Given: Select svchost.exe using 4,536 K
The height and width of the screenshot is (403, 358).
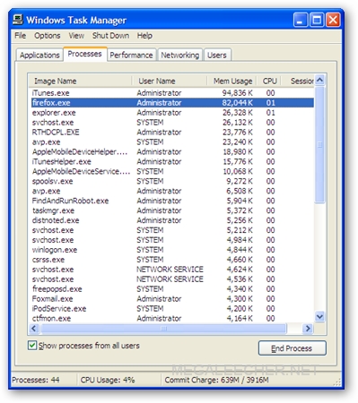Looking at the screenshot, I should click(171, 279).
